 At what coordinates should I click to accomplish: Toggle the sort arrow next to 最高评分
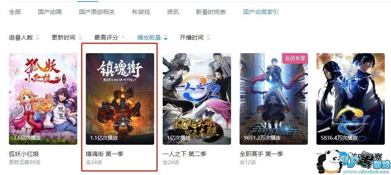tap(122, 38)
